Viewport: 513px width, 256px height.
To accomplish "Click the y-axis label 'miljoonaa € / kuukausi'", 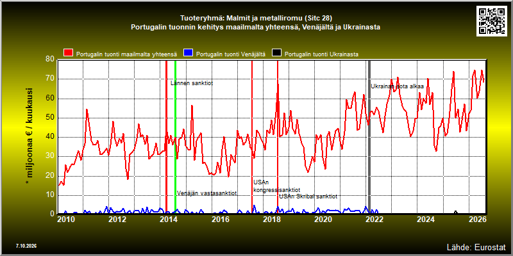I will pos(29,136).
